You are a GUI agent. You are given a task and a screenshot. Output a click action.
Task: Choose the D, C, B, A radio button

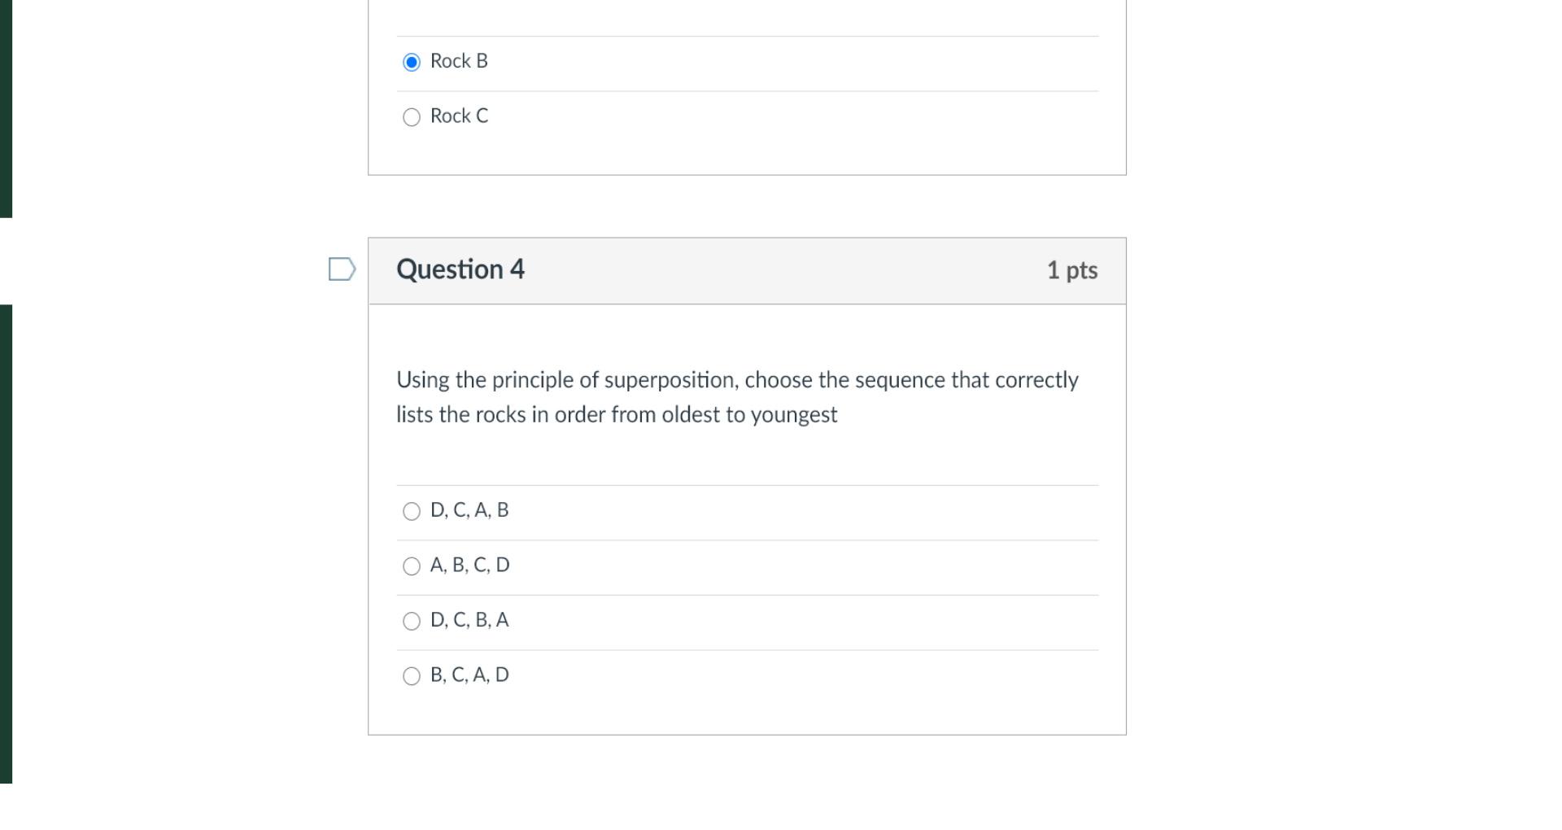pos(412,622)
